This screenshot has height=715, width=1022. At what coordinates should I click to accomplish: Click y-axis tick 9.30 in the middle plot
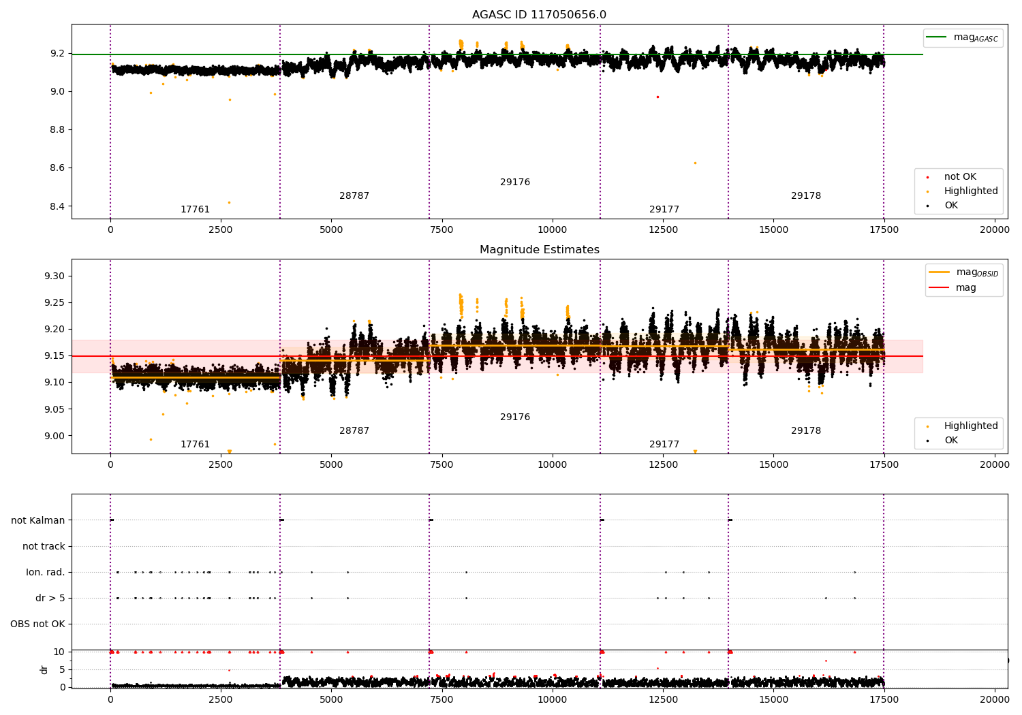click(x=55, y=276)
